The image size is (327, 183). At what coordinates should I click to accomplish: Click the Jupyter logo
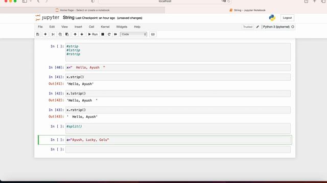(48, 18)
